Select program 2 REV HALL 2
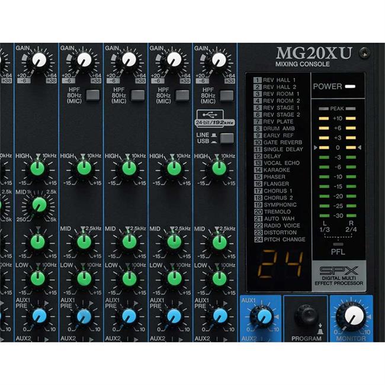 (275, 87)
